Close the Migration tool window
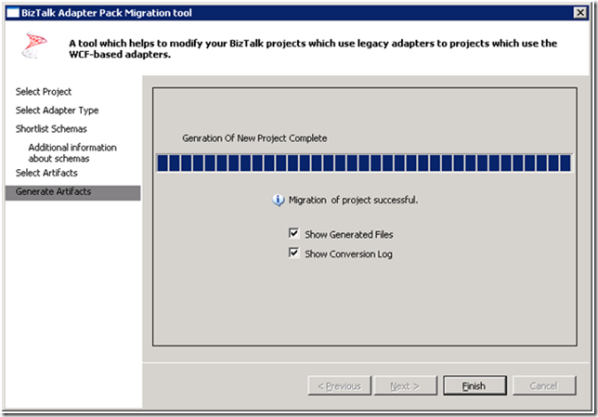Image resolution: width=598 pixels, height=417 pixels. coord(580,13)
